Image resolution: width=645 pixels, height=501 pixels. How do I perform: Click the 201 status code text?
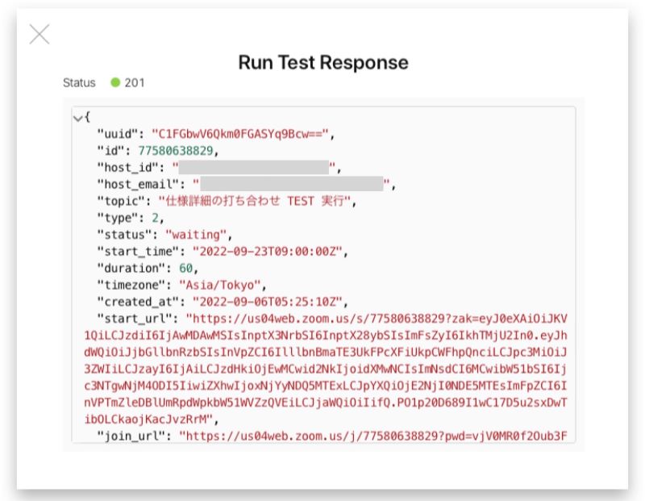pyautogui.click(x=135, y=83)
